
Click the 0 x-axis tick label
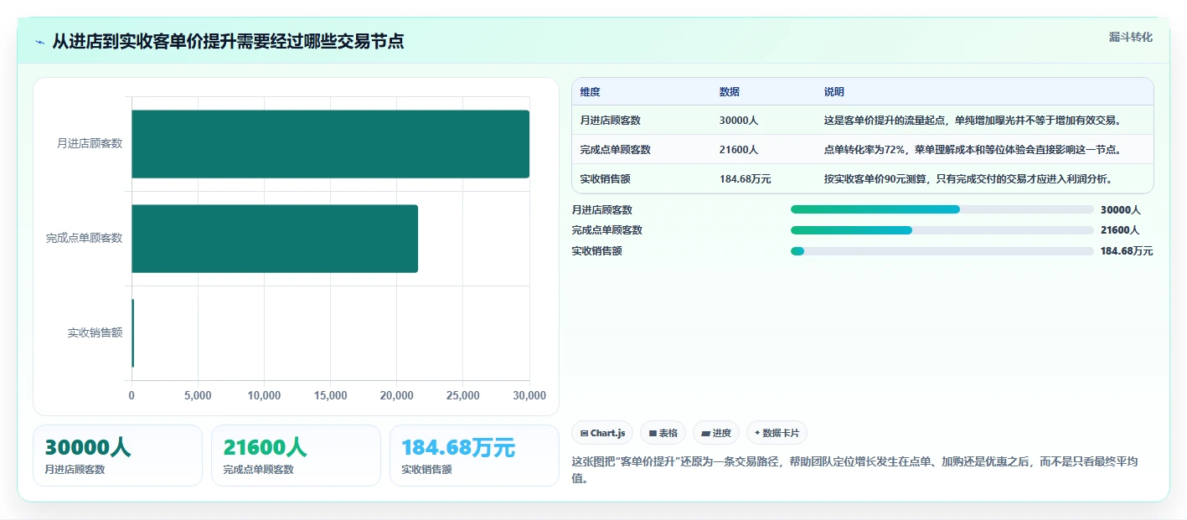tap(132, 395)
